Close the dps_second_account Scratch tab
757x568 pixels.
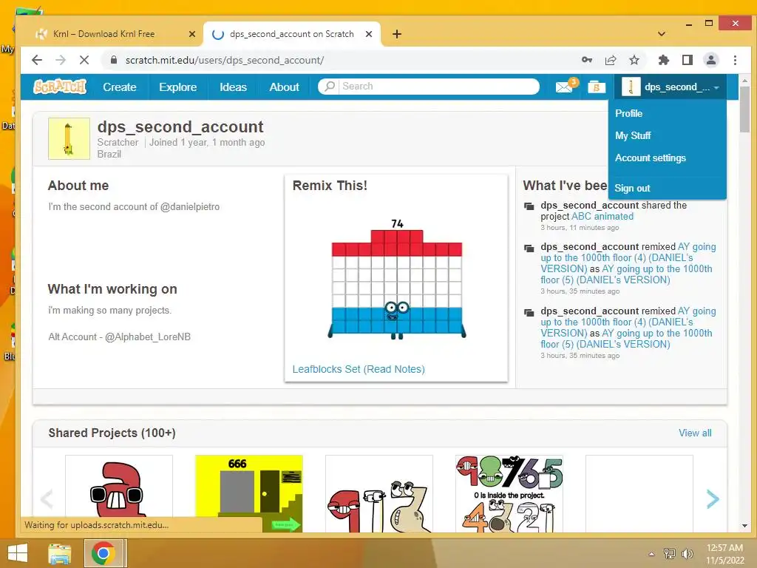(369, 34)
